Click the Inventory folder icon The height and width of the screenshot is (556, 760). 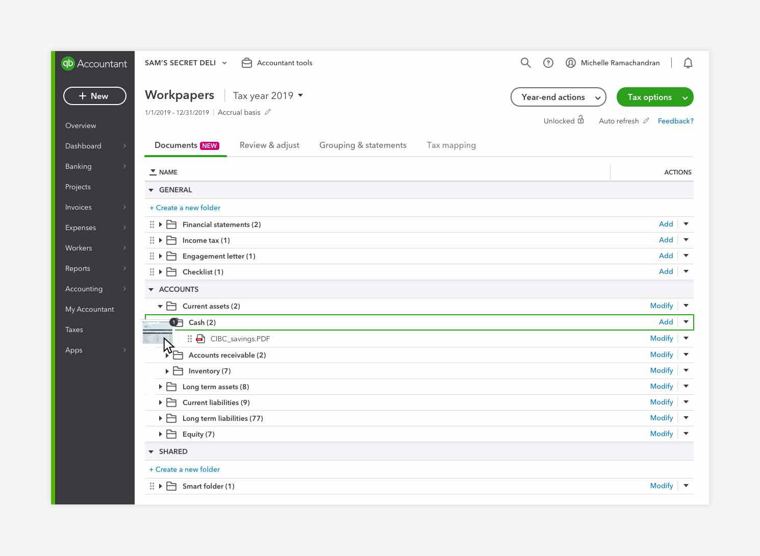178,371
